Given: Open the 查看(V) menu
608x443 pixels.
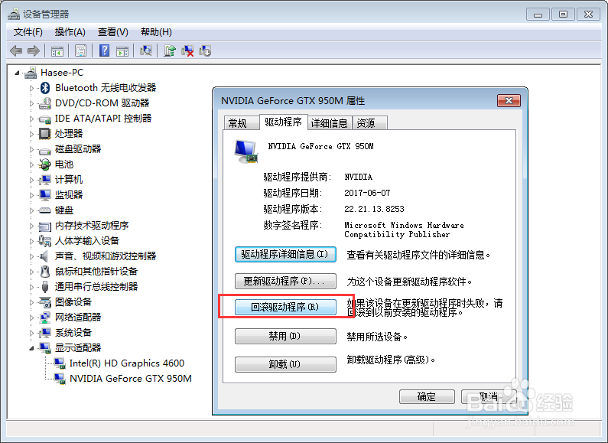Looking at the screenshot, I should tap(113, 32).
